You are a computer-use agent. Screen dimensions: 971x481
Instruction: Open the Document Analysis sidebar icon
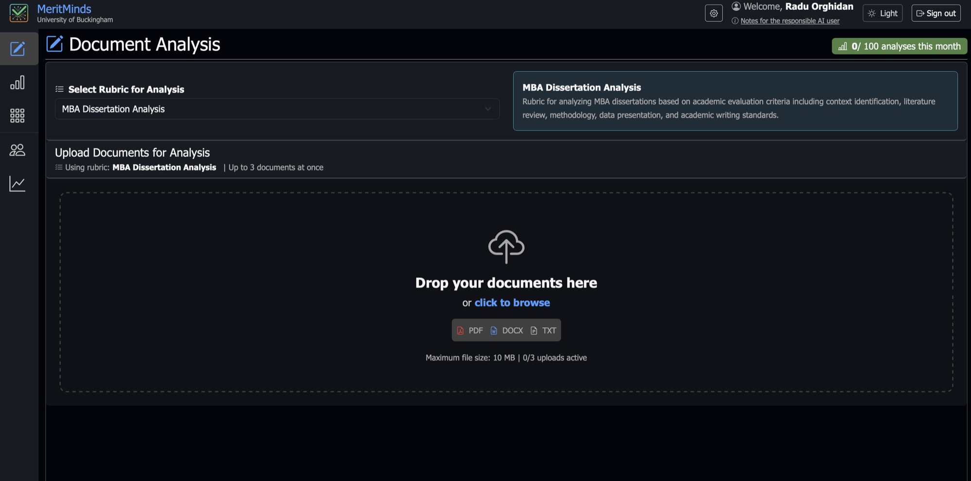[x=18, y=48]
